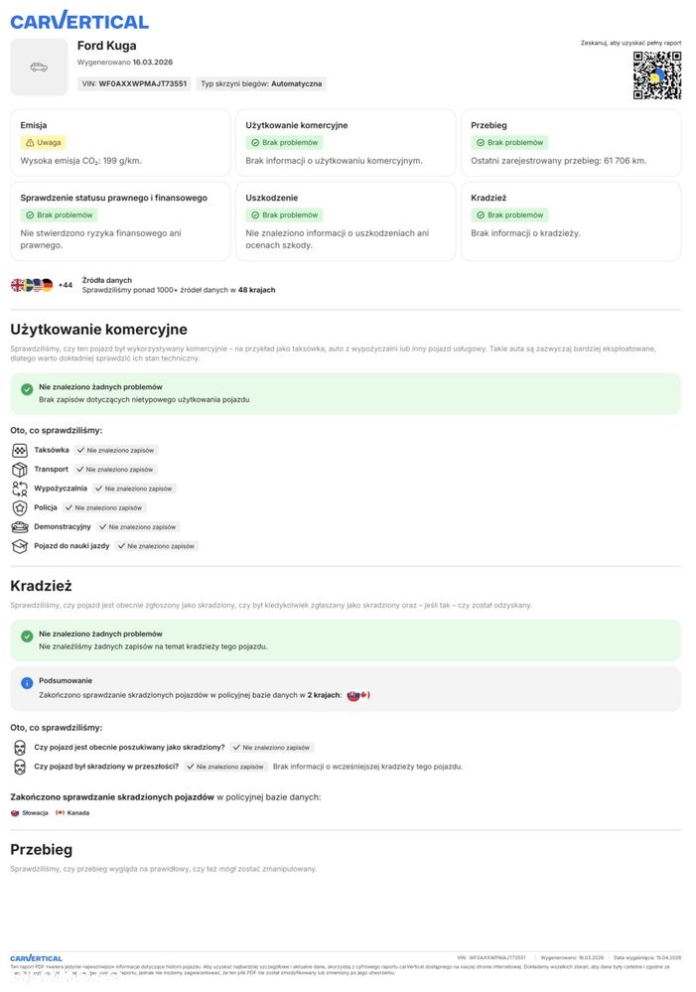Click the car placeholder thumbnail
This screenshot has width=696, height=992.
click(40, 68)
